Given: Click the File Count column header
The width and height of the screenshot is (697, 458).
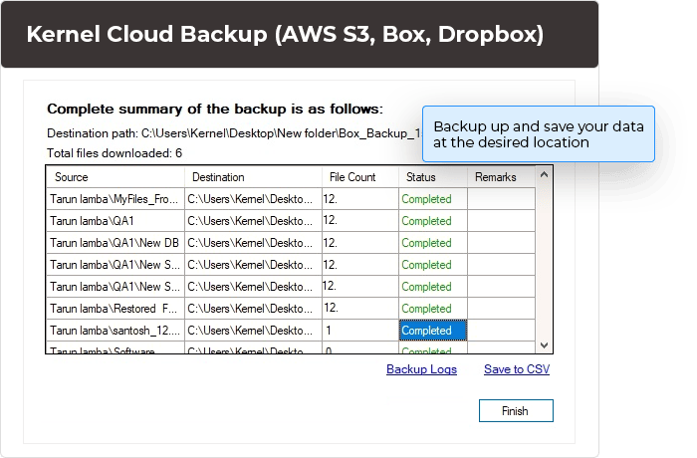Looking at the screenshot, I should [360, 177].
